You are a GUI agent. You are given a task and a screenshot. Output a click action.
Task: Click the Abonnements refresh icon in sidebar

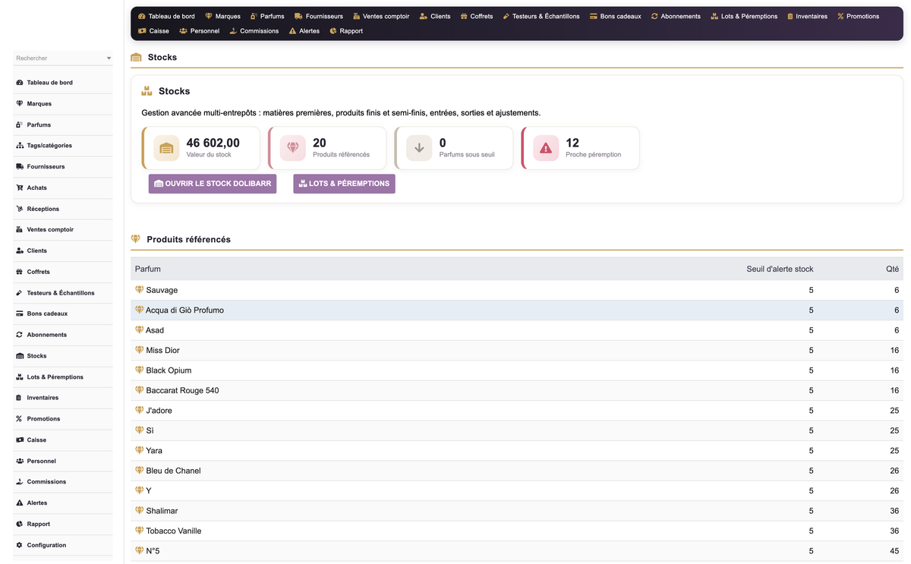[x=19, y=335]
